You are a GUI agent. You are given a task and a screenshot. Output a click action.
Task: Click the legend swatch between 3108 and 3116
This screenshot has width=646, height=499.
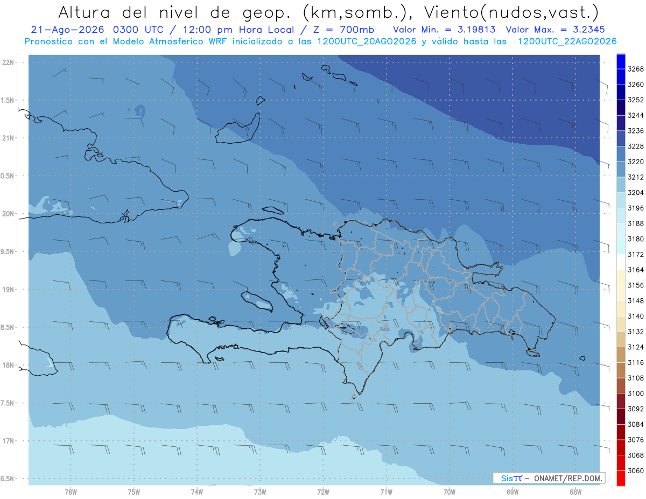(x=621, y=370)
